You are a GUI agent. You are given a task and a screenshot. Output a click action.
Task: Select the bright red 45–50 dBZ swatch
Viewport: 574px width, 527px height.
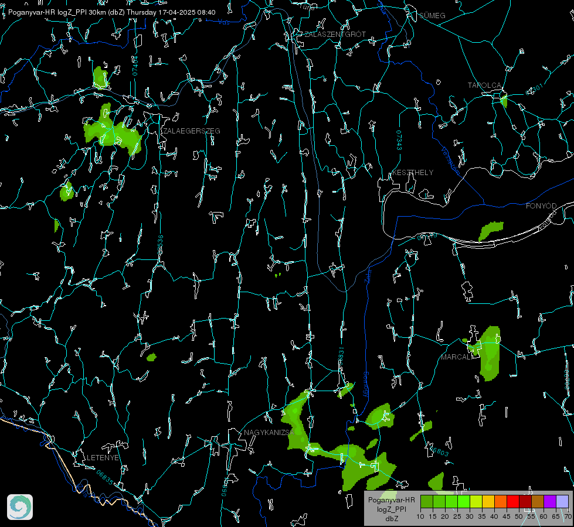point(513,501)
